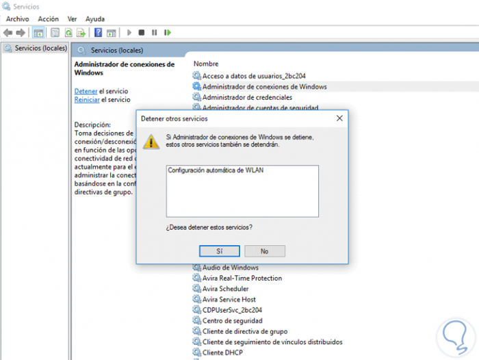The width and height of the screenshot is (479, 360).
Task: Click the show/hide action pane icon
Action: click(x=111, y=33)
